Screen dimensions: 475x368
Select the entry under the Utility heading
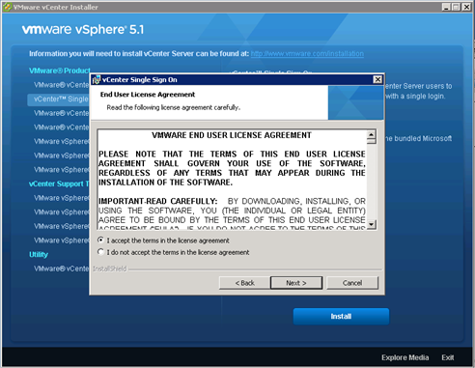[61, 269]
